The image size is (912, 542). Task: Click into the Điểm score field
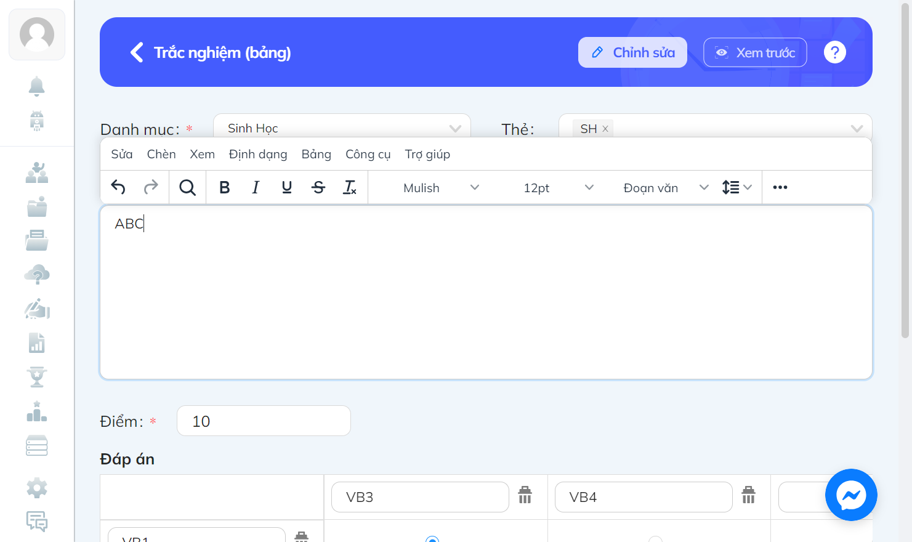pos(264,421)
